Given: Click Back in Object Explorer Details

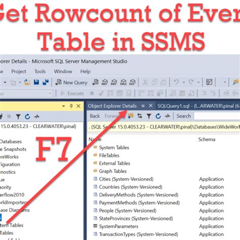Looking at the screenshot, I should [x=95, y=116].
